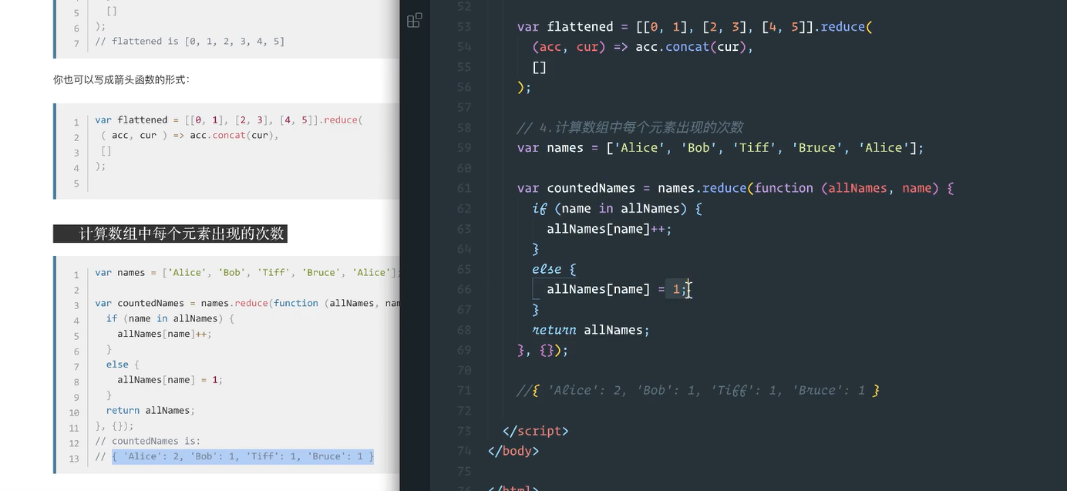Click the highlighted Chinese heading on the web page
The height and width of the screenshot is (491, 1067).
click(x=170, y=234)
